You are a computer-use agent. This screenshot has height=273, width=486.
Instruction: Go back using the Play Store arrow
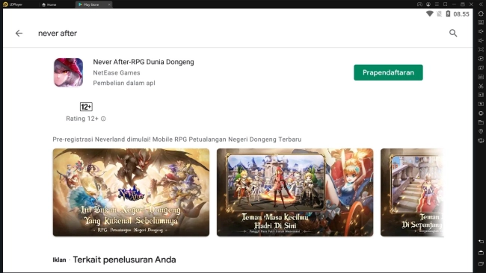(19, 33)
